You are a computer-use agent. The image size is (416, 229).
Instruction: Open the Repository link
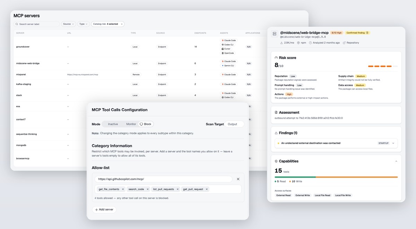point(351,43)
